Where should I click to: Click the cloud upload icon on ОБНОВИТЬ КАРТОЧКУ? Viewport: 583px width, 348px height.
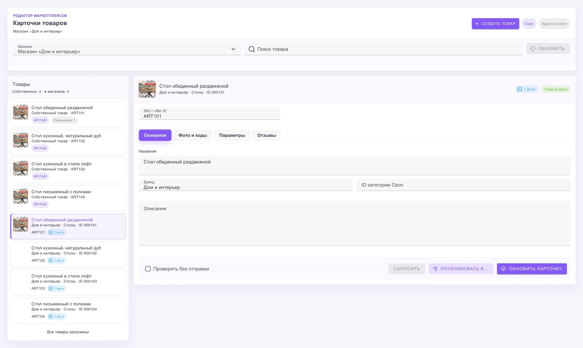coord(504,269)
